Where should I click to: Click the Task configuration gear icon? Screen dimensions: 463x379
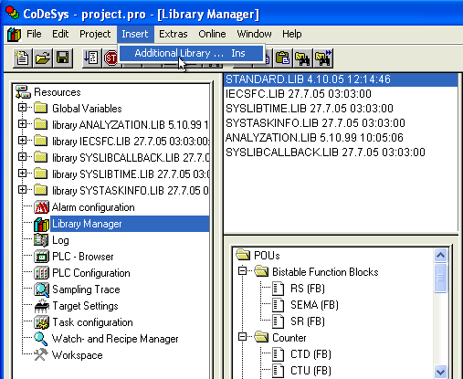coord(41,322)
